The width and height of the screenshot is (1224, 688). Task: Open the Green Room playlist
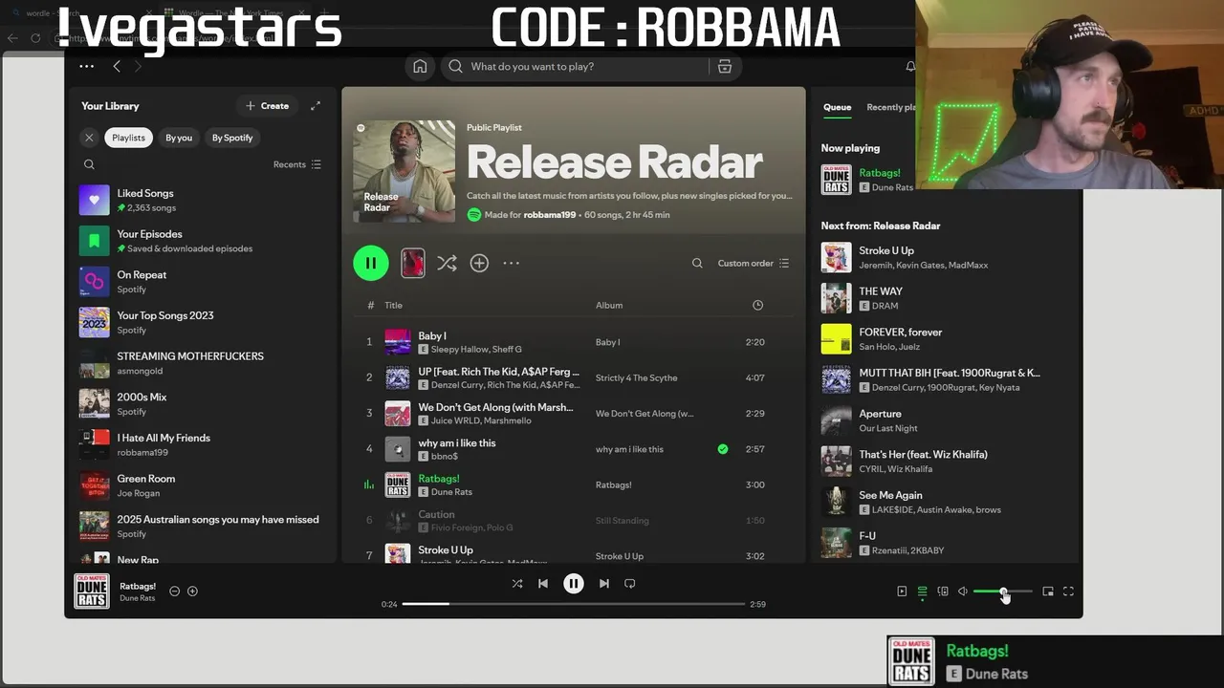(201, 485)
